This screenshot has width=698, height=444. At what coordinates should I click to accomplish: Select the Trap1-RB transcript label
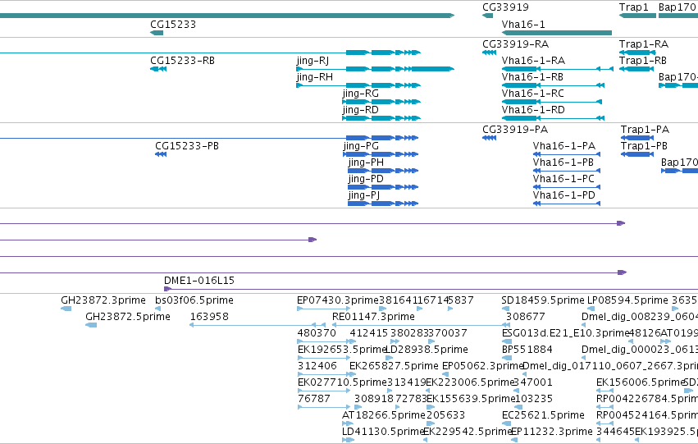[x=643, y=60]
